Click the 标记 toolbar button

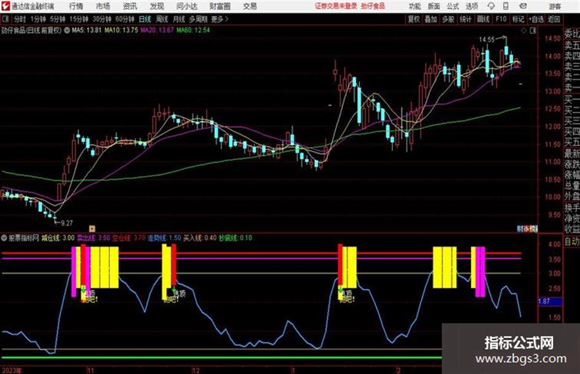point(518,19)
